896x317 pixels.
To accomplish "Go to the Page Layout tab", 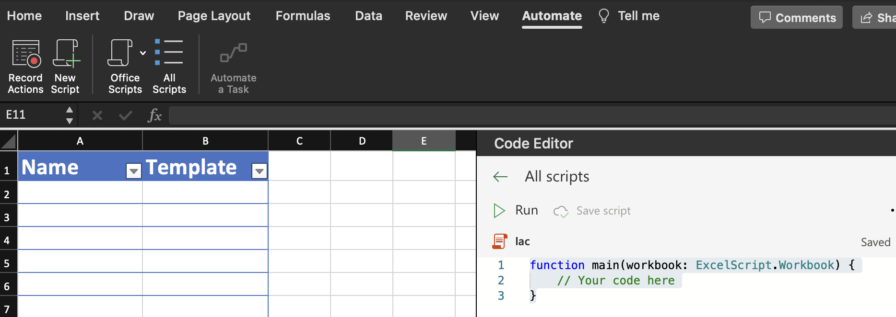I will tap(214, 16).
